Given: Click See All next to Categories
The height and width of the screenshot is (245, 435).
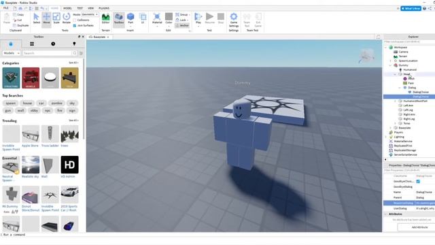Looking at the screenshot, I should (73, 63).
